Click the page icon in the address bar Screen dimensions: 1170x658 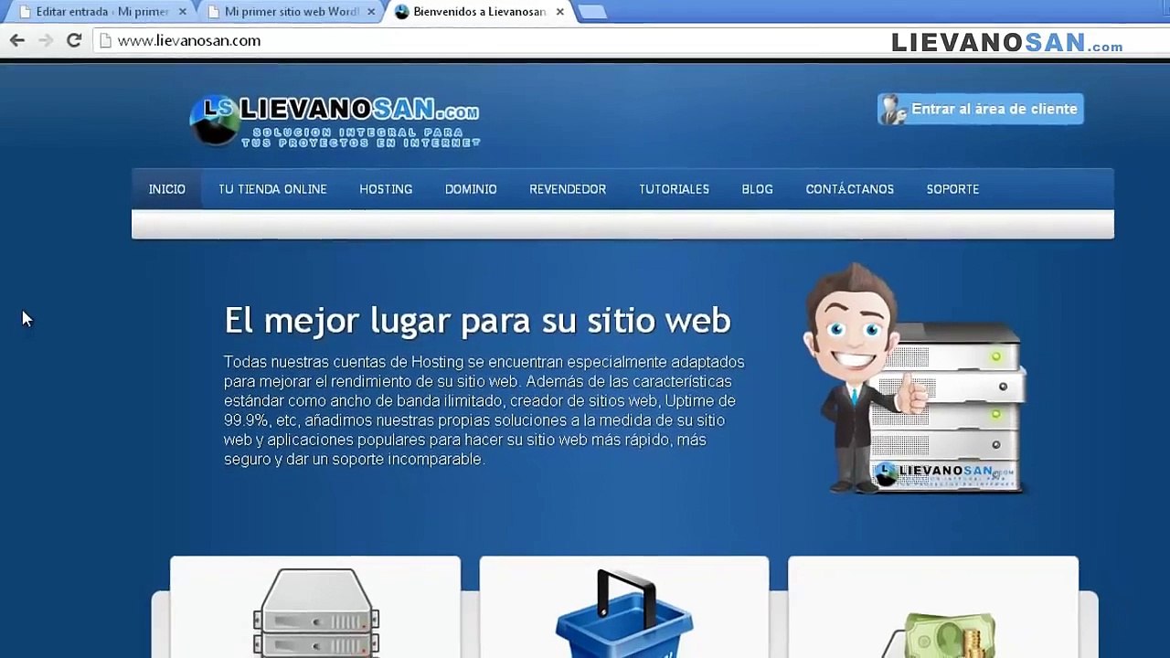105,40
